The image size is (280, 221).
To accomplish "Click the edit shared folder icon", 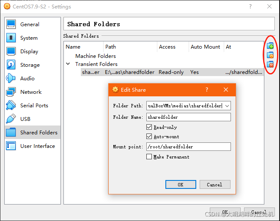I will [x=270, y=55].
